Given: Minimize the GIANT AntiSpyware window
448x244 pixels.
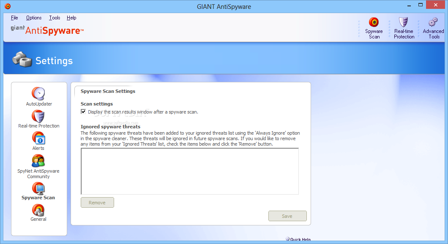Looking at the screenshot, I should pos(409,5).
